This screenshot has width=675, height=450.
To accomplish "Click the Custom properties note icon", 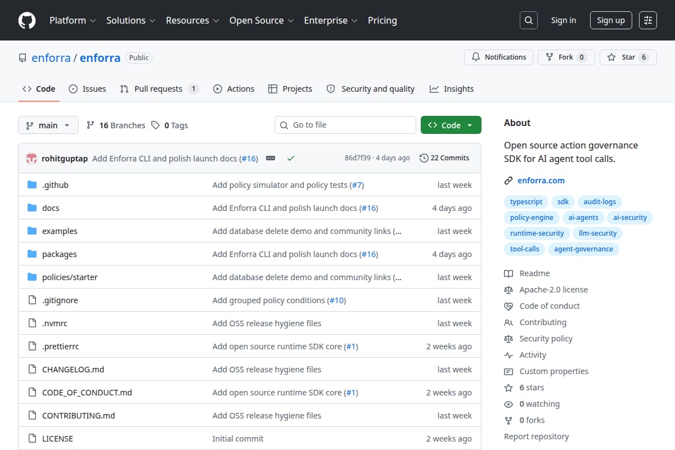I will point(508,371).
